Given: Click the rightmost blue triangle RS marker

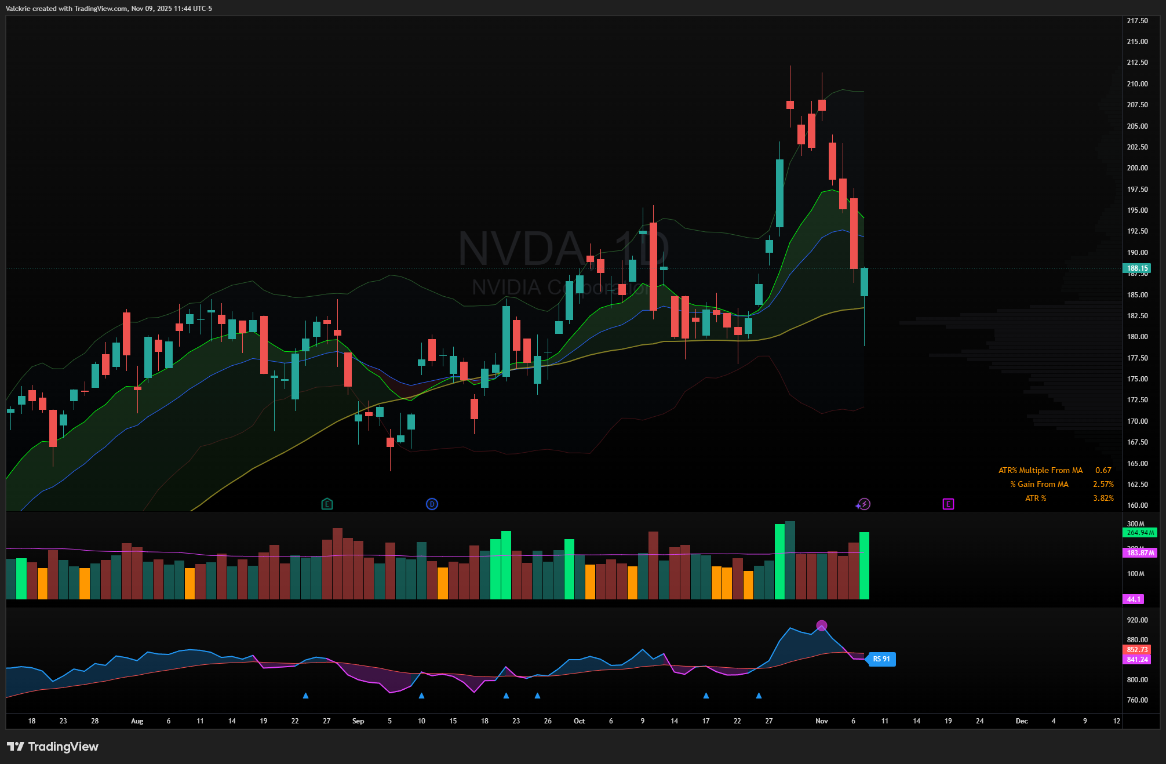Looking at the screenshot, I should 759,695.
